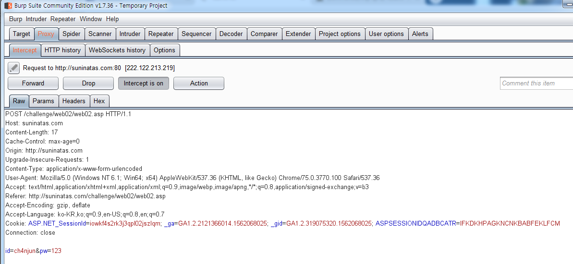This screenshot has height=264, width=573.
Task: View the Alerts tab
Action: (420, 34)
